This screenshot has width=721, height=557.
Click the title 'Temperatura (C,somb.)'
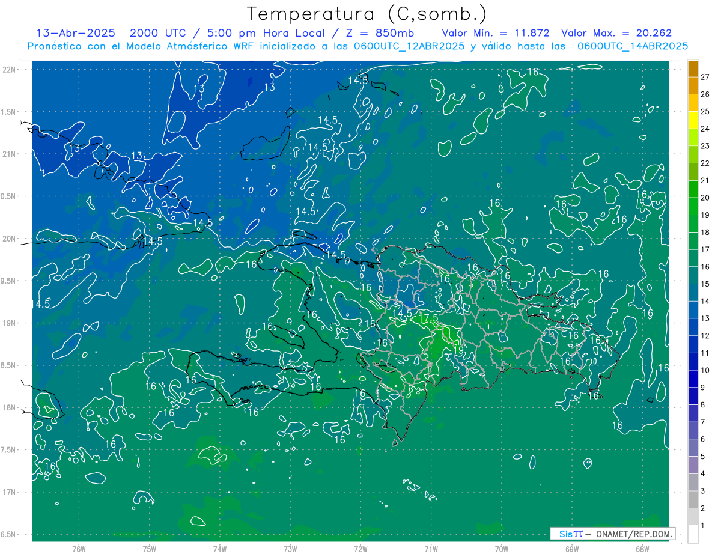367,14
